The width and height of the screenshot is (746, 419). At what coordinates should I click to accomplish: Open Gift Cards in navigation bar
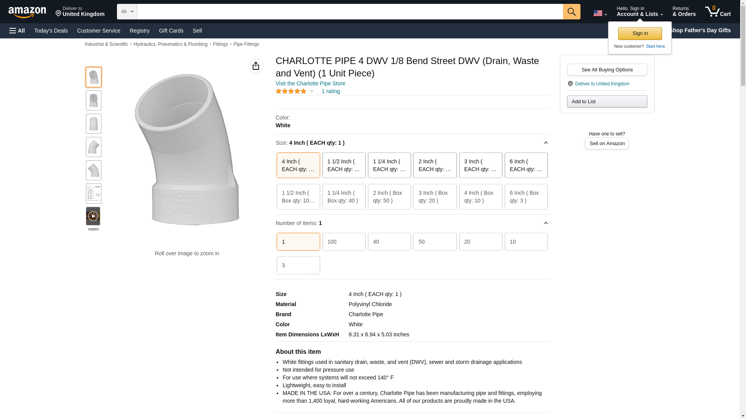tap(171, 31)
